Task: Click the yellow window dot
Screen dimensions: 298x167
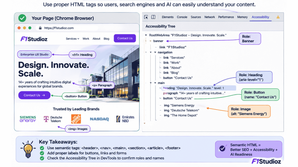Action: tap(24, 28)
